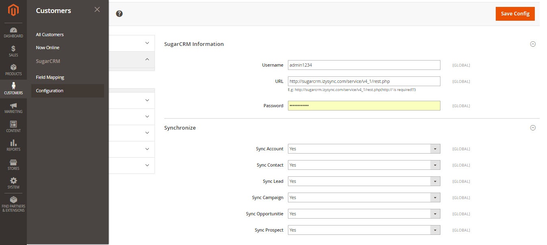Viewport: 547px width, 245px height.
Task: Click the URL example hint text
Action: 352,89
